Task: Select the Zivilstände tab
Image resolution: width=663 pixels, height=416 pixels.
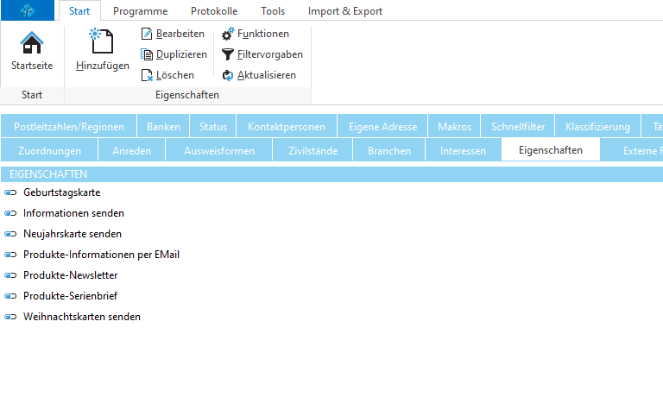Action: 313,151
